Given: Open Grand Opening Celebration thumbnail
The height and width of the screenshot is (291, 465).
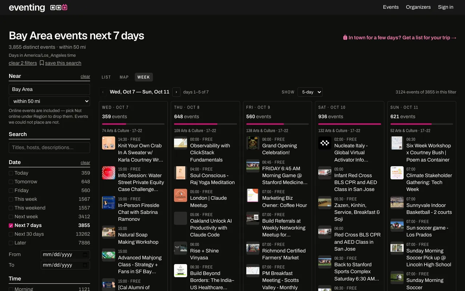Looking at the screenshot, I should click(x=253, y=143).
